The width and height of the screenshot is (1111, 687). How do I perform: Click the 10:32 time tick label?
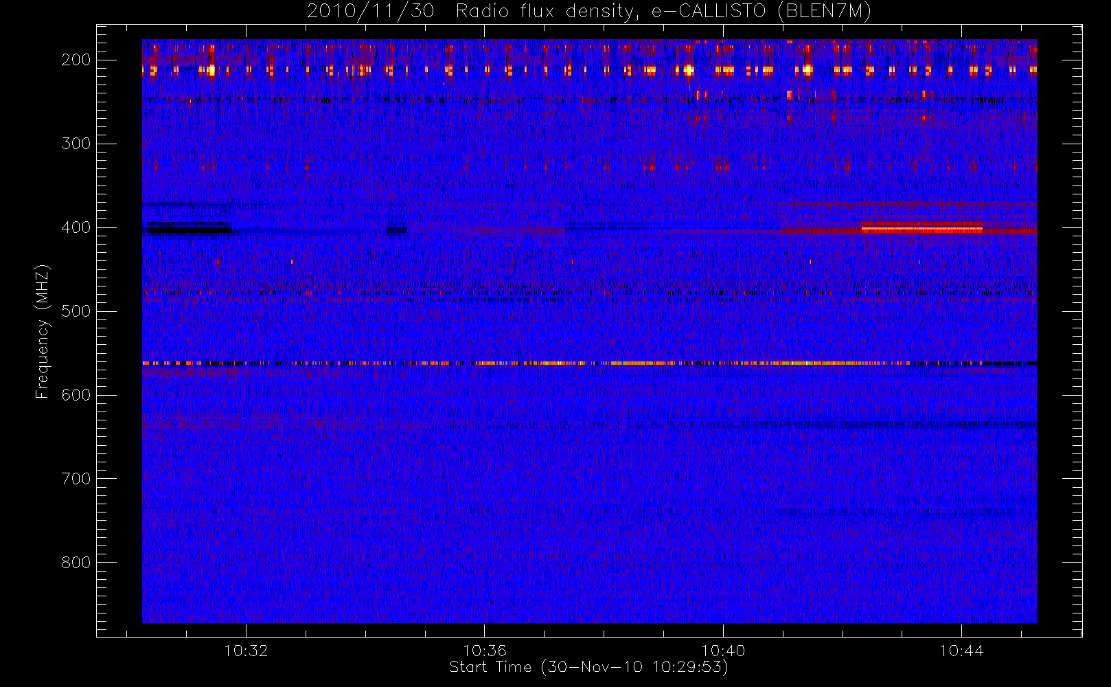tap(246, 651)
